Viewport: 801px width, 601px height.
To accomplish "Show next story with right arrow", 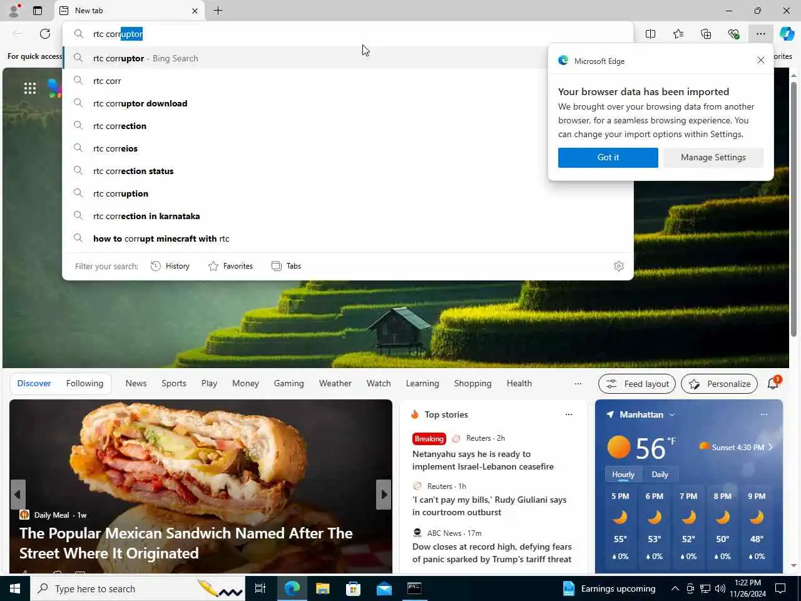I will click(383, 495).
